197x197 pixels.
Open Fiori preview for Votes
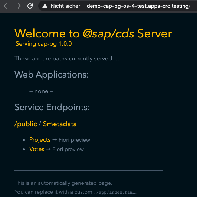pos(68,149)
